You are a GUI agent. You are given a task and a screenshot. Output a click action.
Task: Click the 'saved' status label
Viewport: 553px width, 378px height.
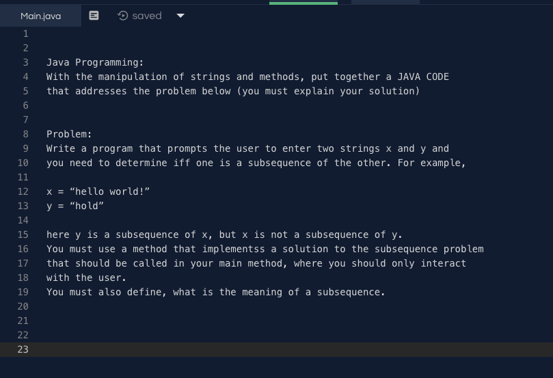(x=147, y=16)
